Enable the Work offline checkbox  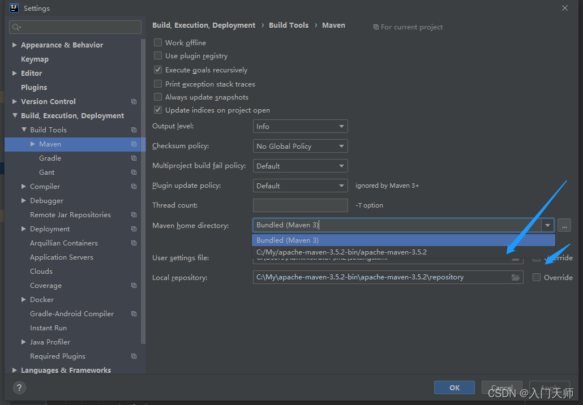click(158, 42)
